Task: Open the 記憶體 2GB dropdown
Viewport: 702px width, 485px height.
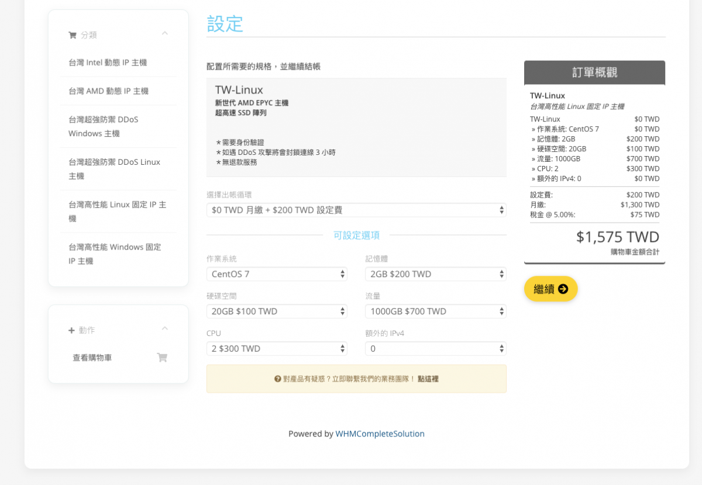Action: click(435, 274)
